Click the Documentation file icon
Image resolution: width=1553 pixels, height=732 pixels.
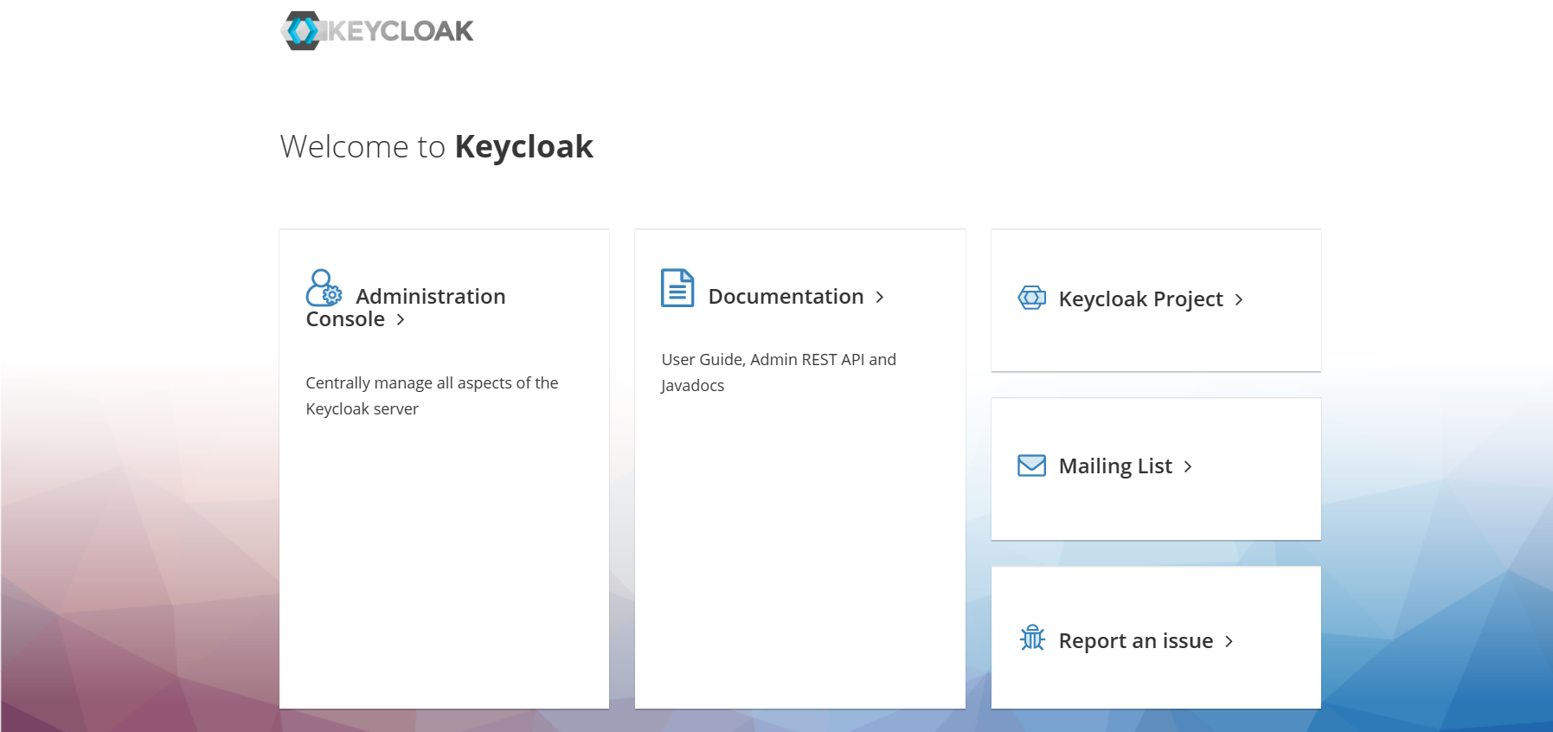coord(677,287)
